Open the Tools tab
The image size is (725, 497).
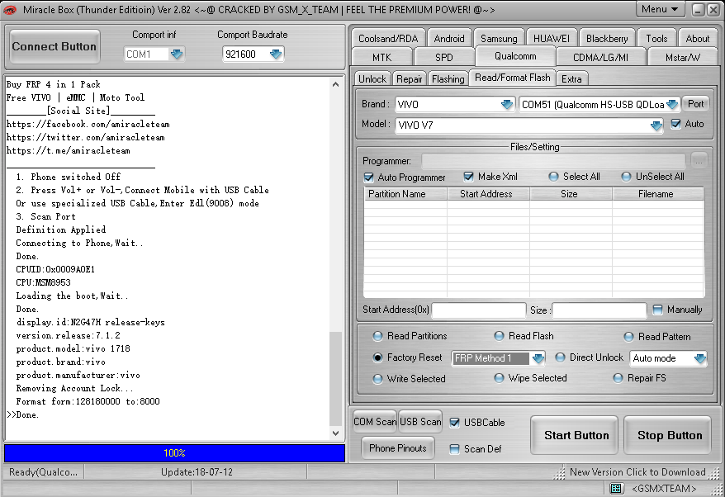(656, 38)
